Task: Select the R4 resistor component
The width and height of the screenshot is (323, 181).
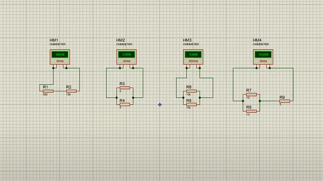Action: pyautogui.click(x=125, y=104)
